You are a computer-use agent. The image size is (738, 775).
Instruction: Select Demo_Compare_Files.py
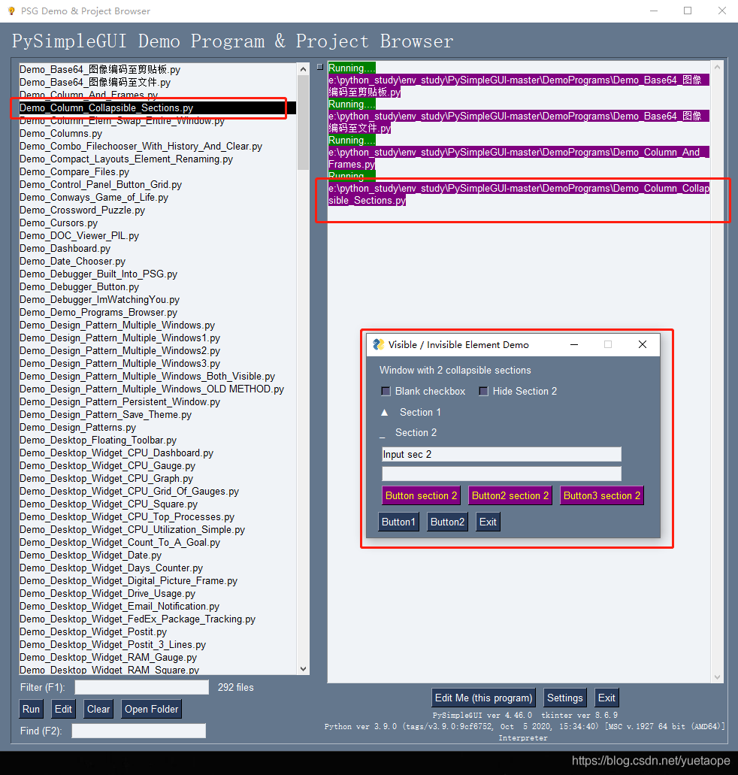(158, 172)
